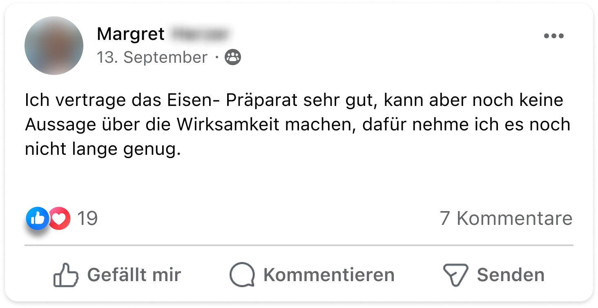Click the red heart reaction icon
Screen dimensions: 598x308
tap(60, 219)
